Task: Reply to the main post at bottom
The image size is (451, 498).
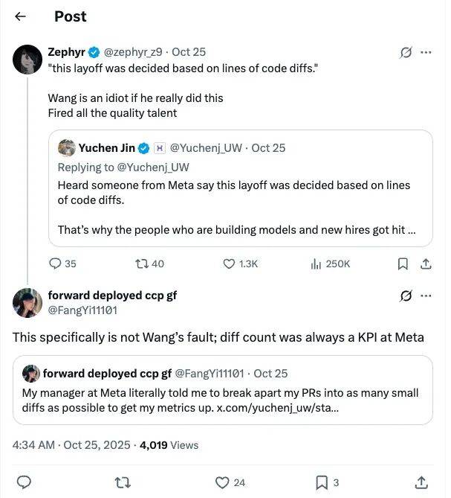Action: click(x=23, y=482)
